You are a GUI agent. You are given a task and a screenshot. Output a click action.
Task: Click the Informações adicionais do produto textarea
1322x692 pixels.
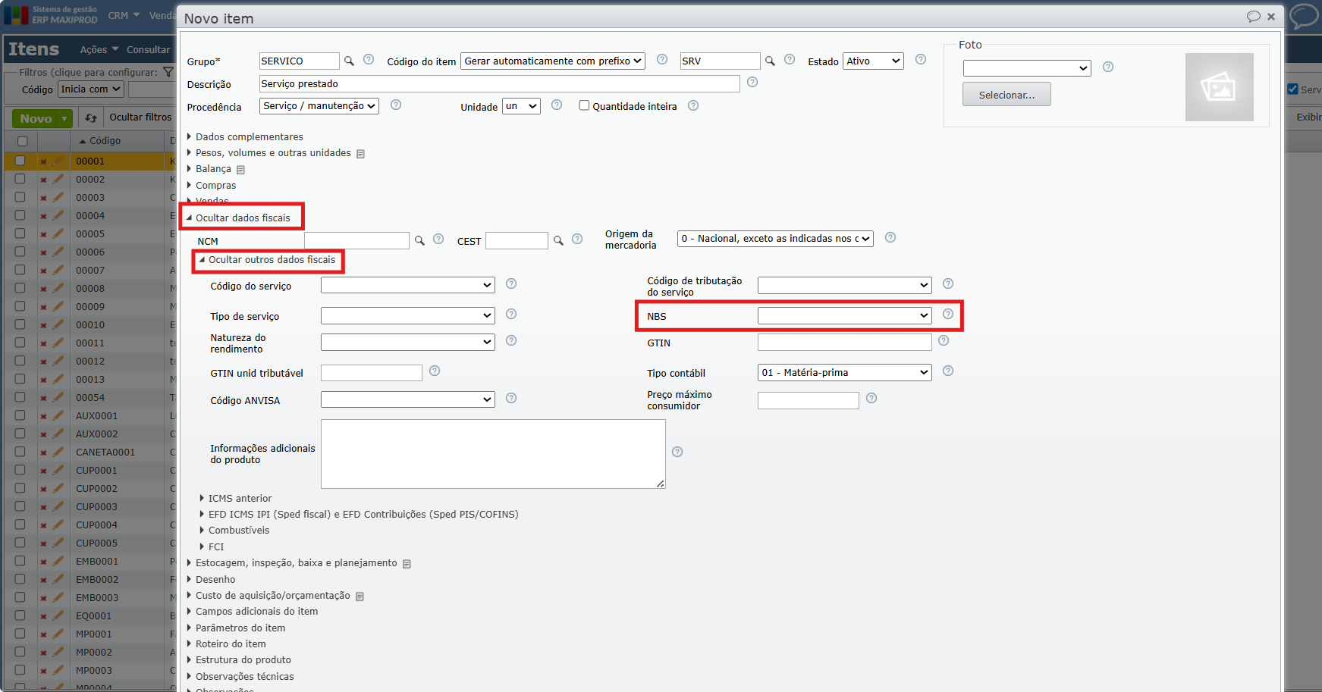[x=493, y=454]
